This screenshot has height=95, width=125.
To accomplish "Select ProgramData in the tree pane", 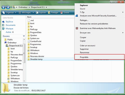I will click(16, 60).
